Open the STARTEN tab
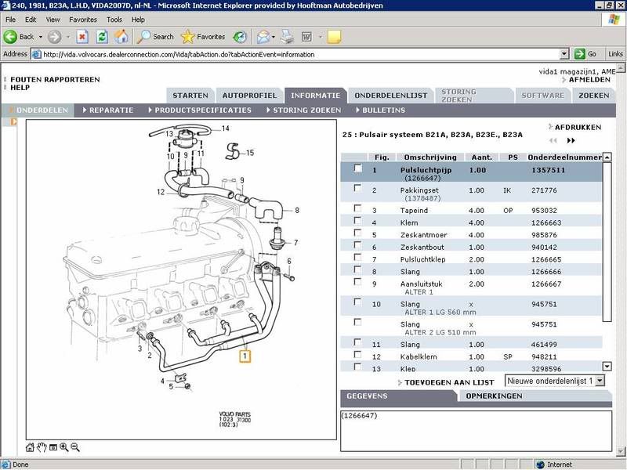Image resolution: width=627 pixels, height=470 pixels. 190,96
